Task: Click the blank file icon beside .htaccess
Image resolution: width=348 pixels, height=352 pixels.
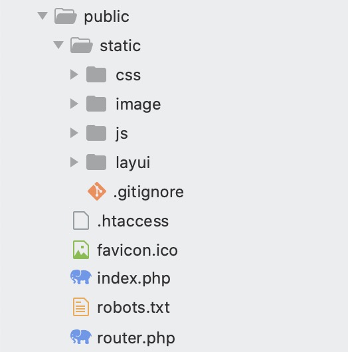Action: pyautogui.click(x=81, y=220)
